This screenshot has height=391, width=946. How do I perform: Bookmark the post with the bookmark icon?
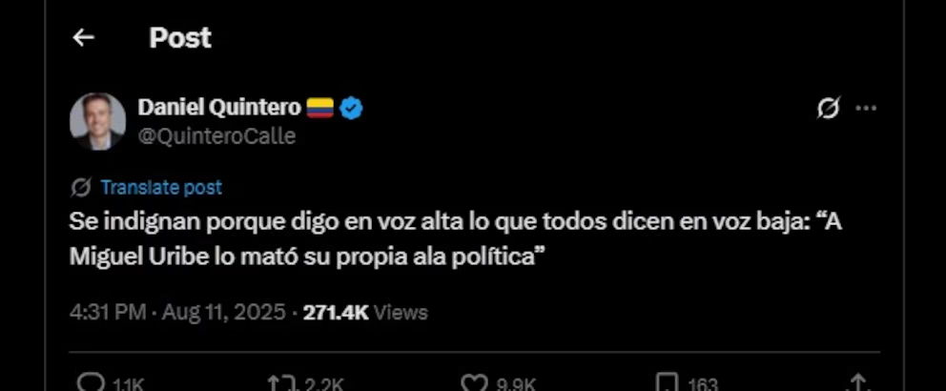668,382
